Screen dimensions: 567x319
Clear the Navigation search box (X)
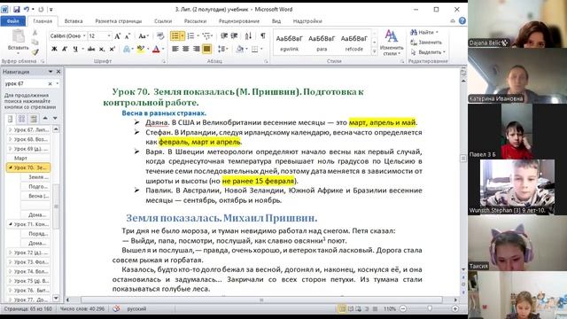point(50,83)
